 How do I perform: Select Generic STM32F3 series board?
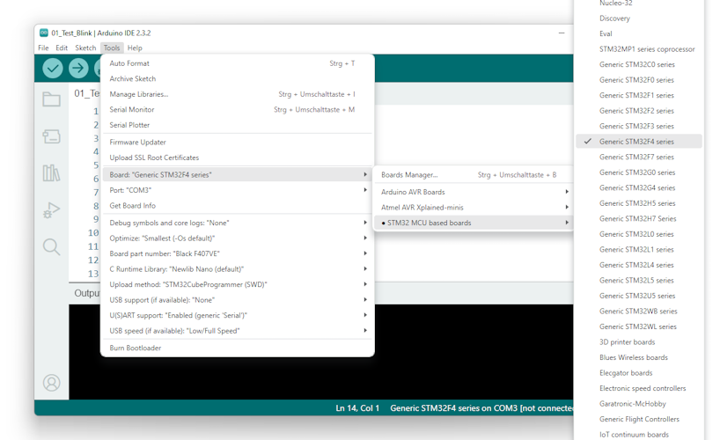coord(639,126)
